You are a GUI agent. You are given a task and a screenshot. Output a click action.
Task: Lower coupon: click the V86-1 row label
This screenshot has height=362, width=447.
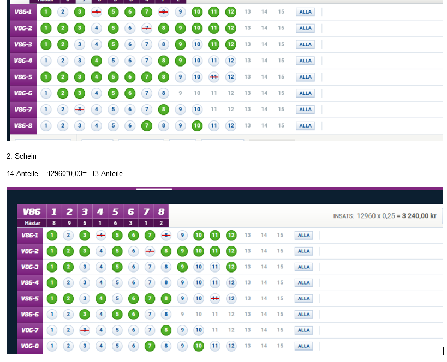(30, 236)
